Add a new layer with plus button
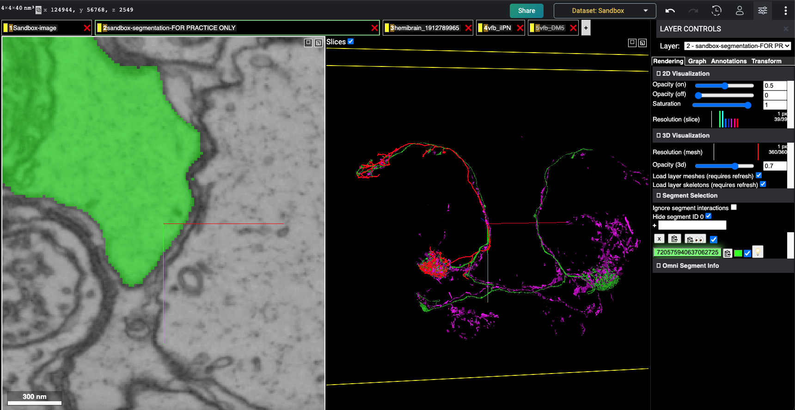Viewport: 795px width, 410px height. 586,28
